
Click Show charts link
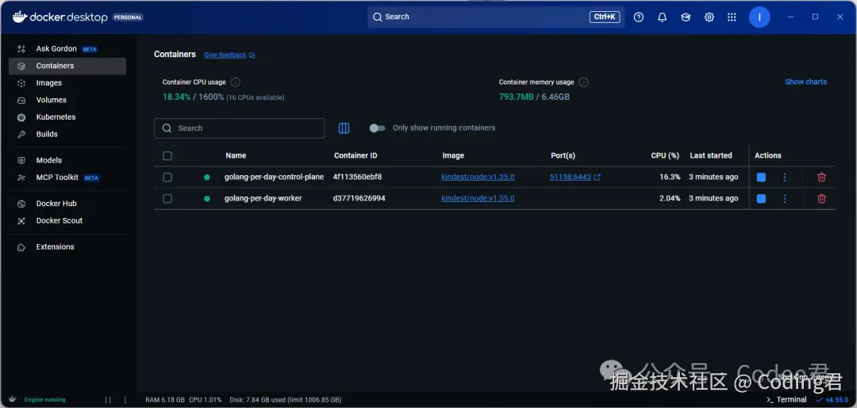(x=805, y=82)
